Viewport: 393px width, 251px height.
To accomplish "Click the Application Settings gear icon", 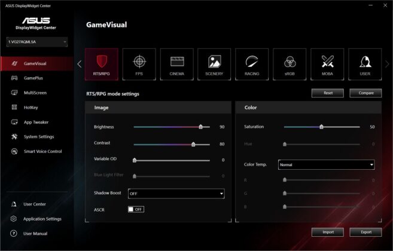I will 14,219.
